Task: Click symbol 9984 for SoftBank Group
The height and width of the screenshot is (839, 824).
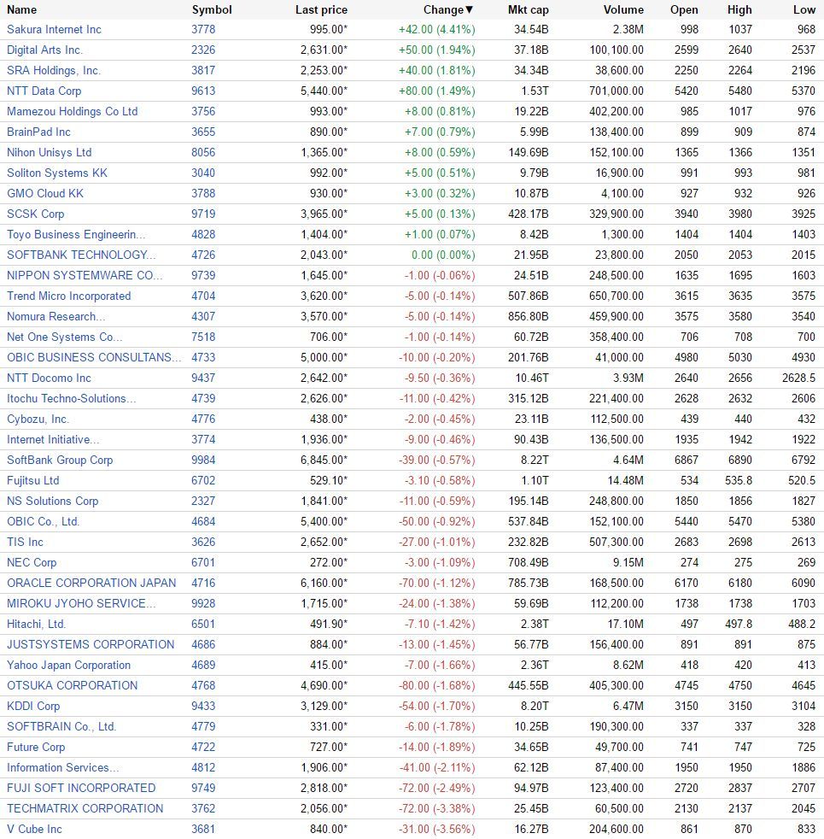Action: (203, 461)
